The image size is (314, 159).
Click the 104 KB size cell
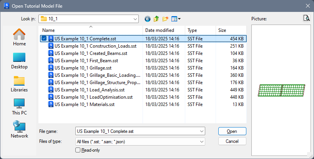[237, 53]
